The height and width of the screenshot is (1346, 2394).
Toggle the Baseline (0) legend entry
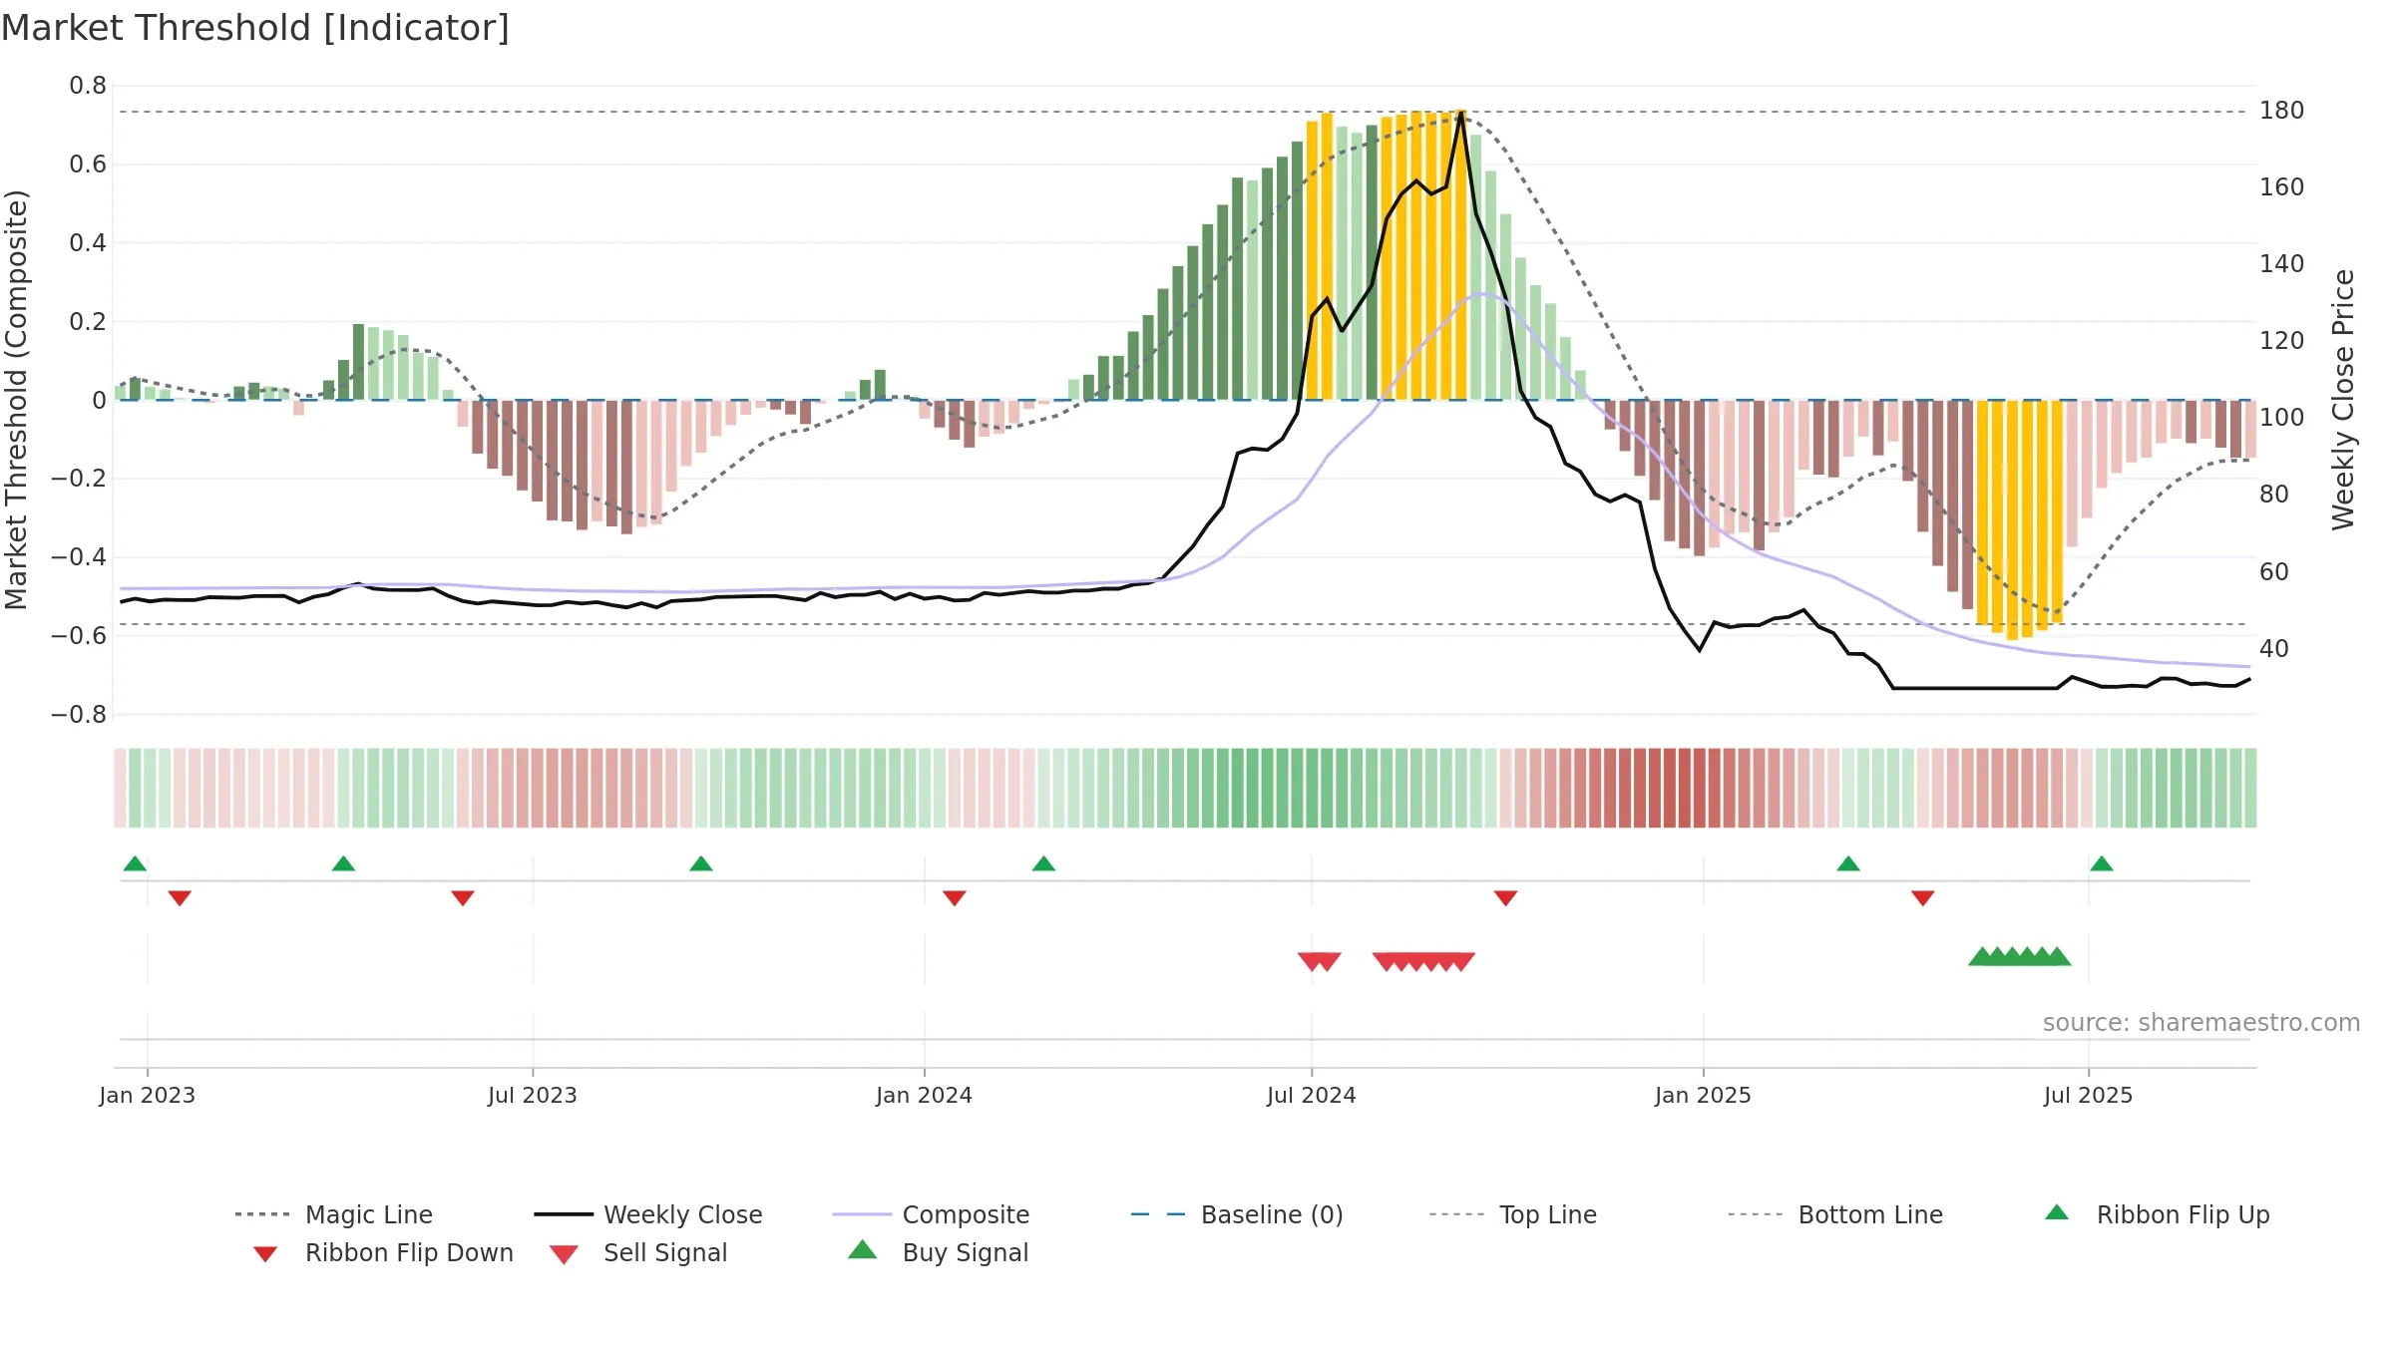pyautogui.click(x=1237, y=1214)
